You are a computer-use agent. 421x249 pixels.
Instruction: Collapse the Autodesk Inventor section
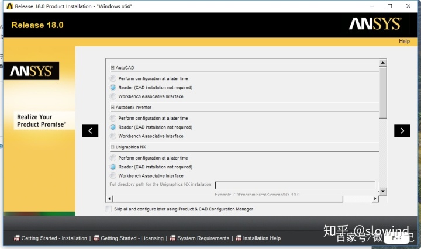point(112,108)
